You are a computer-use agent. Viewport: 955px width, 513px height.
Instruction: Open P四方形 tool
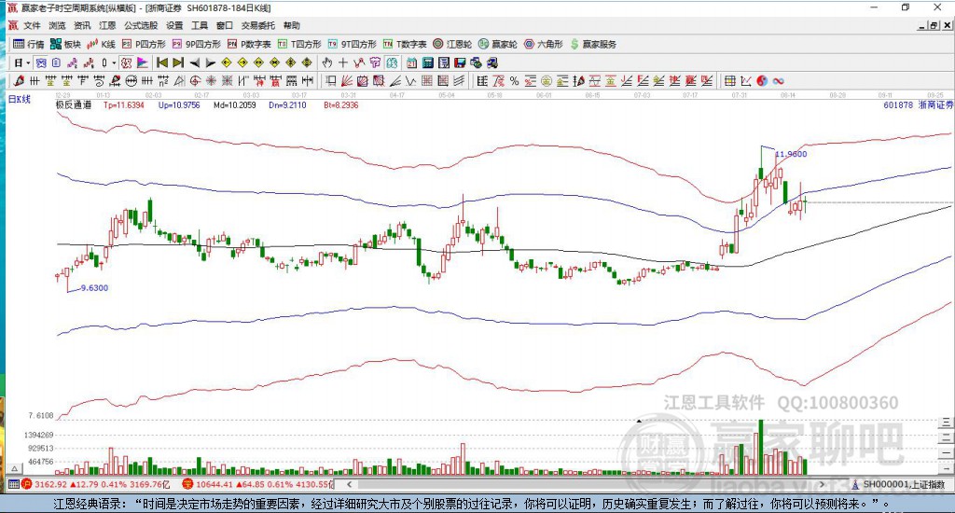(x=144, y=45)
